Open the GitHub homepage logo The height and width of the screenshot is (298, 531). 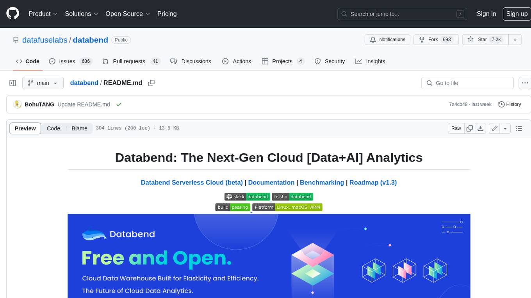point(12,14)
